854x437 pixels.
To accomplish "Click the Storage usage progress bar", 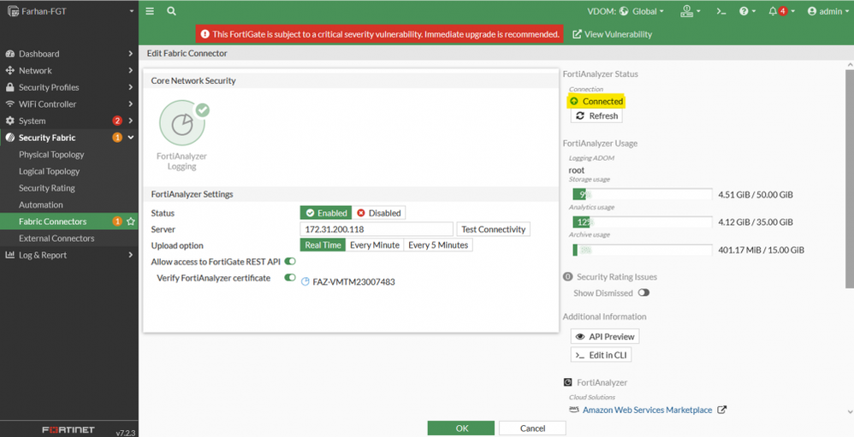I will 642,194.
